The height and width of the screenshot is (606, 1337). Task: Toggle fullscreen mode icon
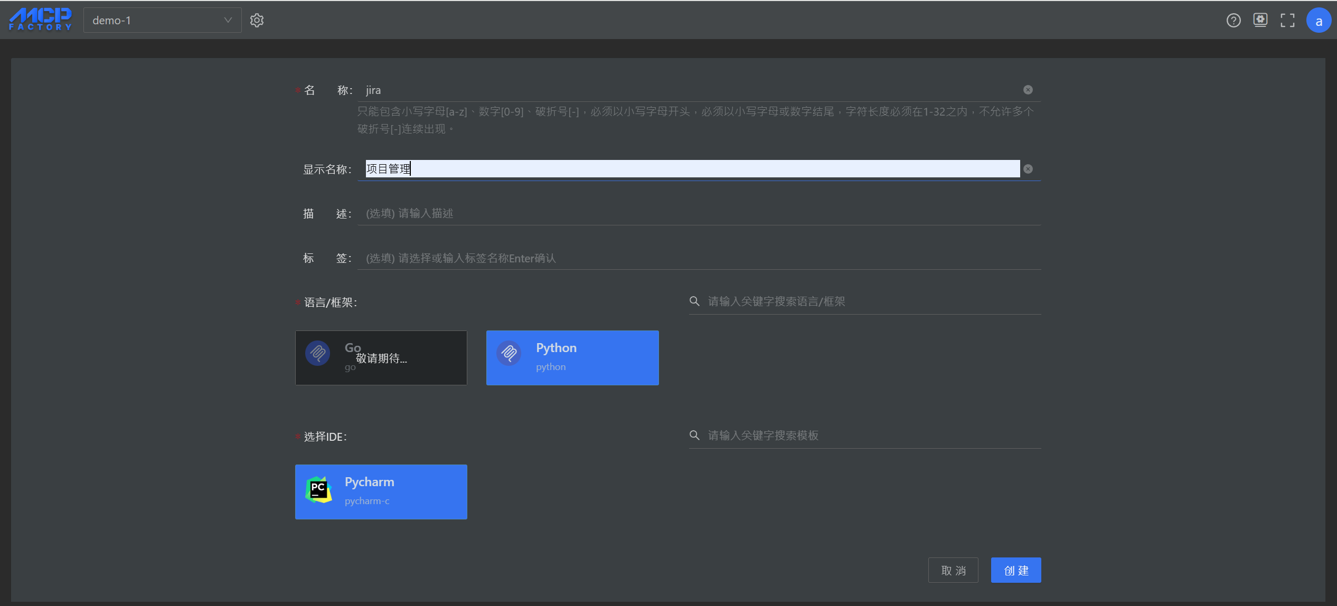pyautogui.click(x=1287, y=21)
